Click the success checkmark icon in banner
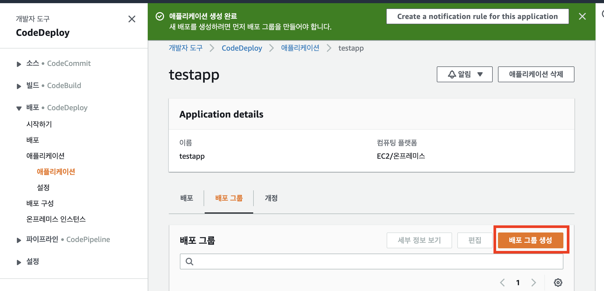This screenshot has height=291, width=604. coord(160,16)
